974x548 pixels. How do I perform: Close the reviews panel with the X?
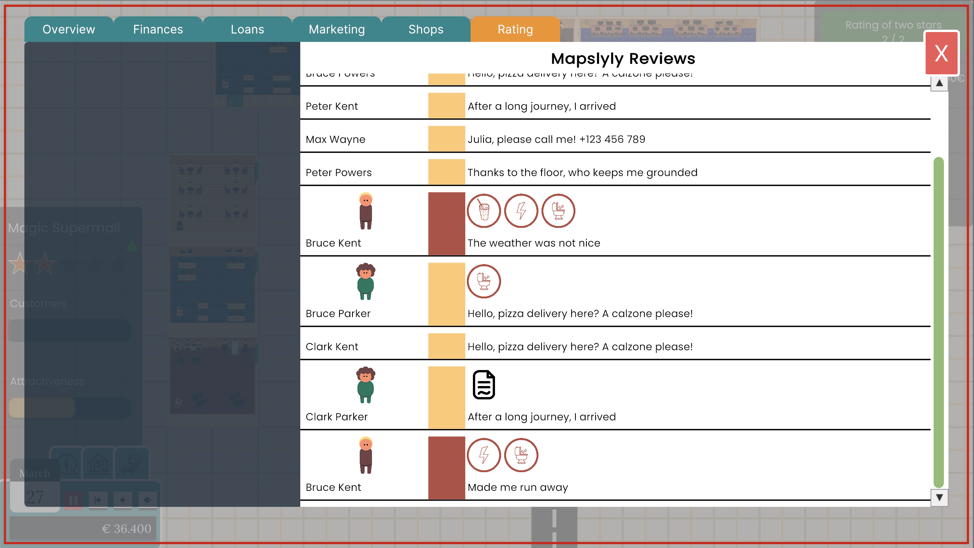(x=941, y=53)
